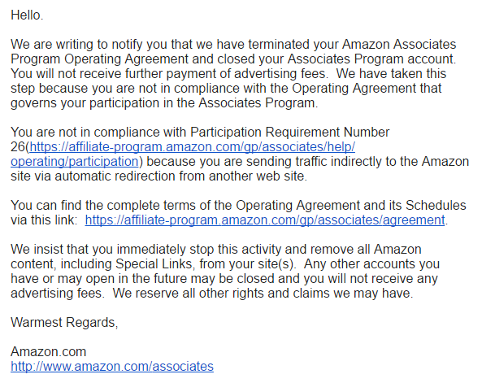Click the phrase 'We are writing to notify'
The height and width of the screenshot is (383, 482).
point(77,44)
